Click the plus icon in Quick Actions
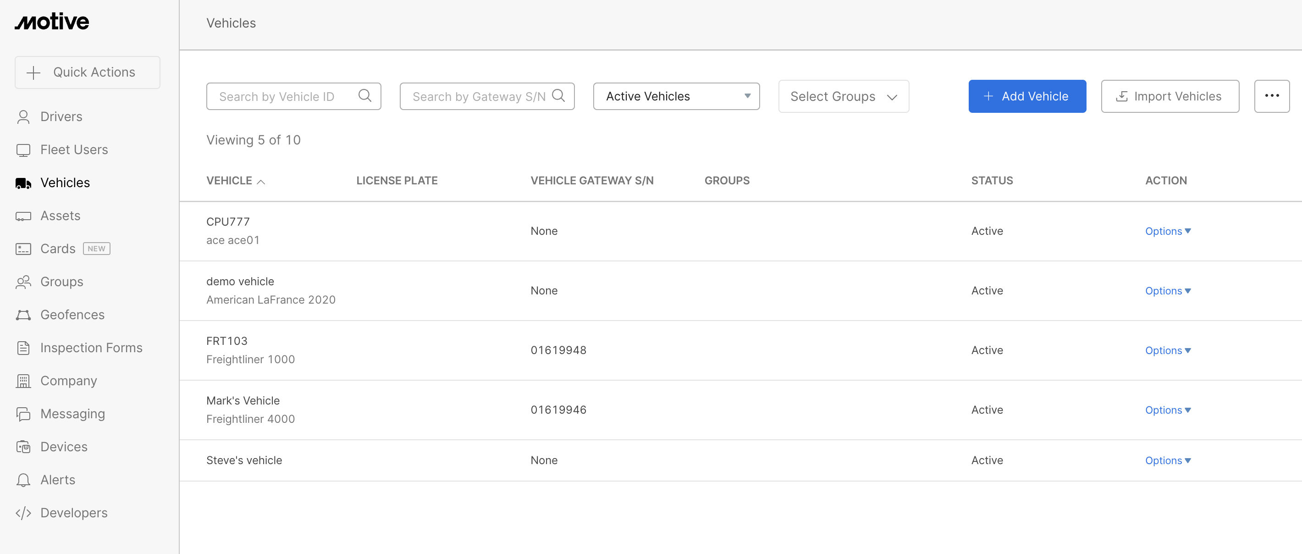 point(33,72)
